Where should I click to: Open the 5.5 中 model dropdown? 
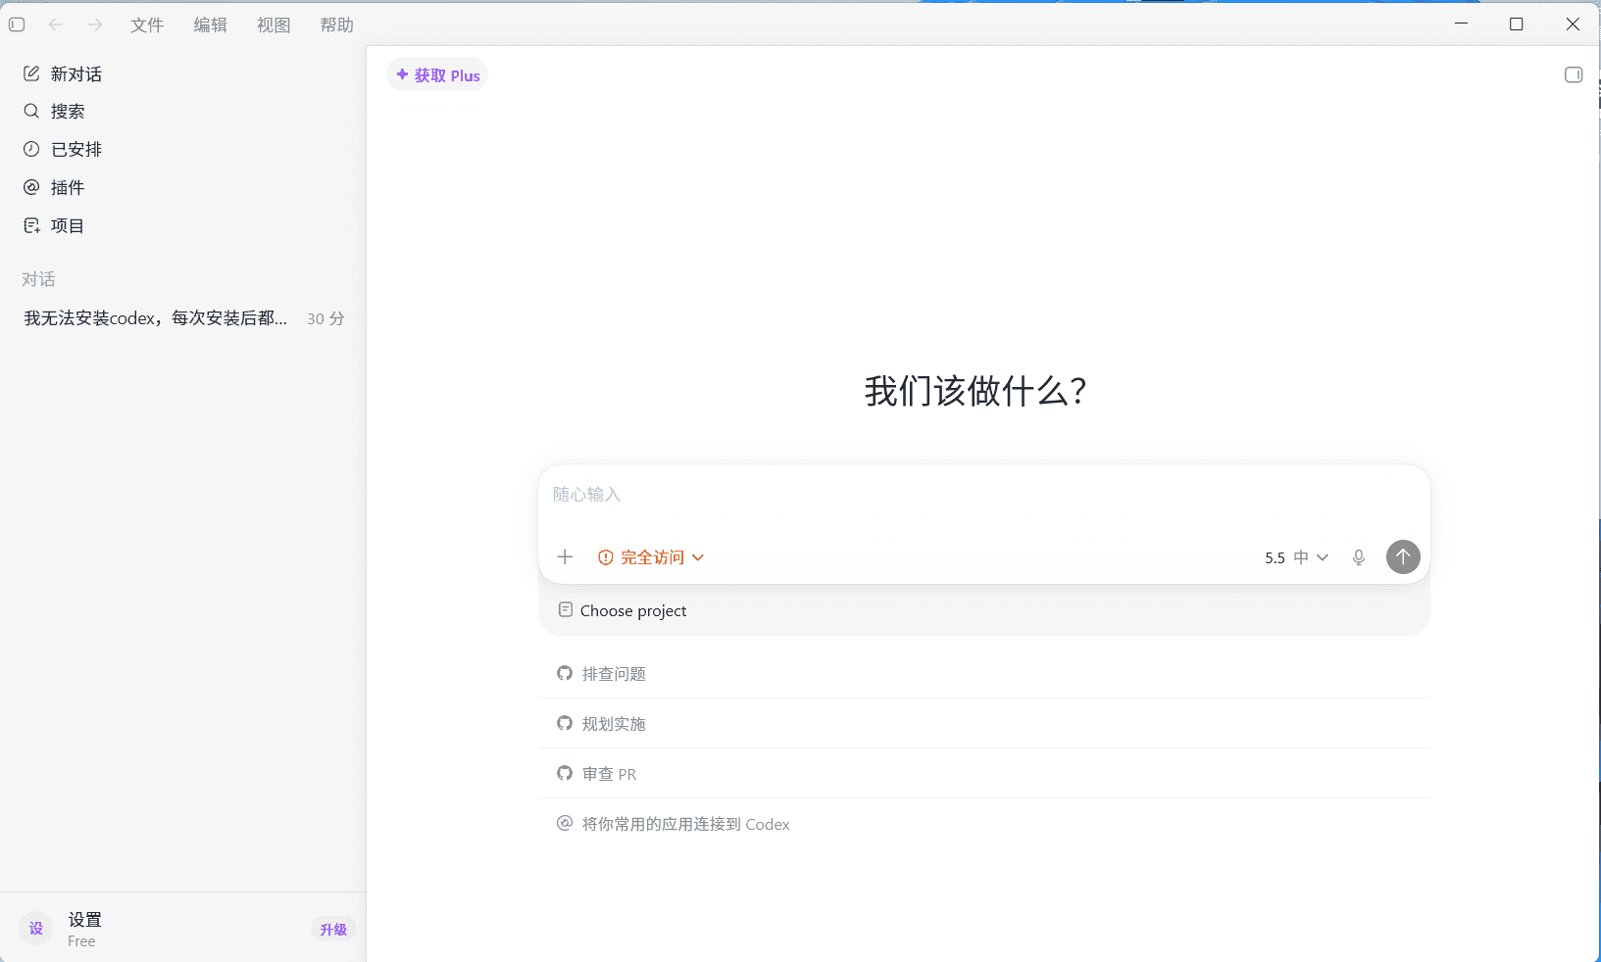tap(1296, 557)
